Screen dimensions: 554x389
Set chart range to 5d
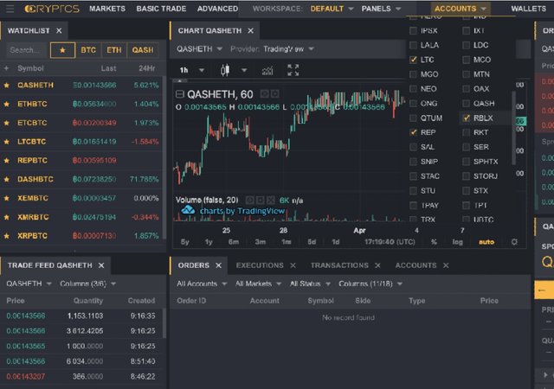pos(312,242)
